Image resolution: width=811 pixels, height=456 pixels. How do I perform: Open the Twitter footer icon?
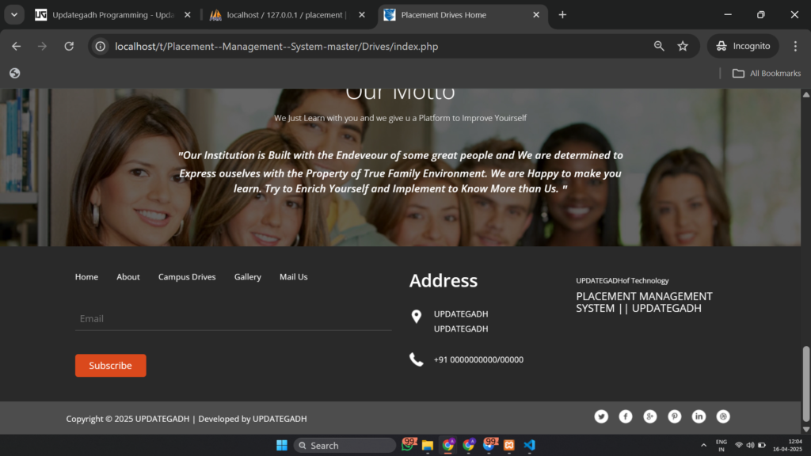[601, 416]
